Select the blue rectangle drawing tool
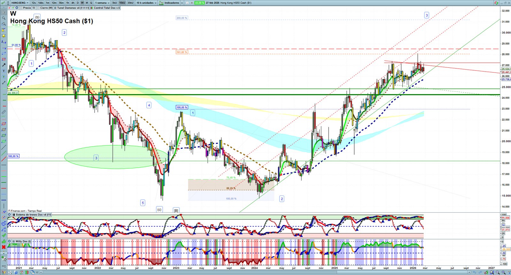The image size is (511, 275). [4, 53]
